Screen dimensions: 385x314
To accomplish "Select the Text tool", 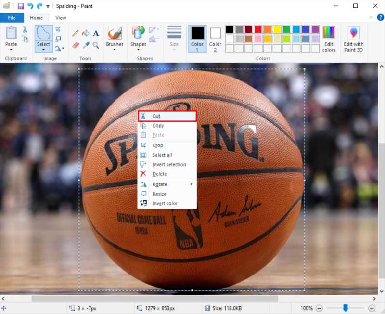I will 96,33.
